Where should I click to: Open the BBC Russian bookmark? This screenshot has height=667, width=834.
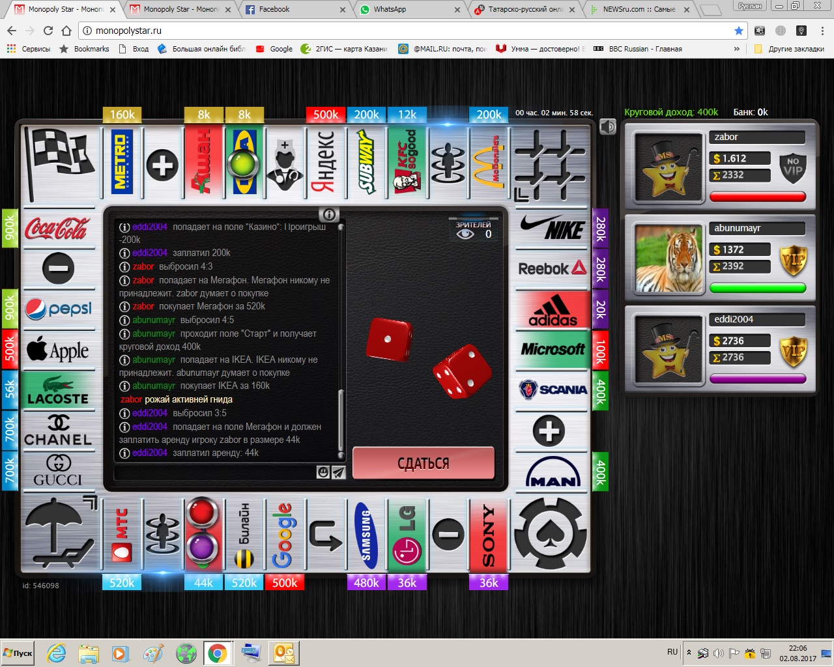638,49
